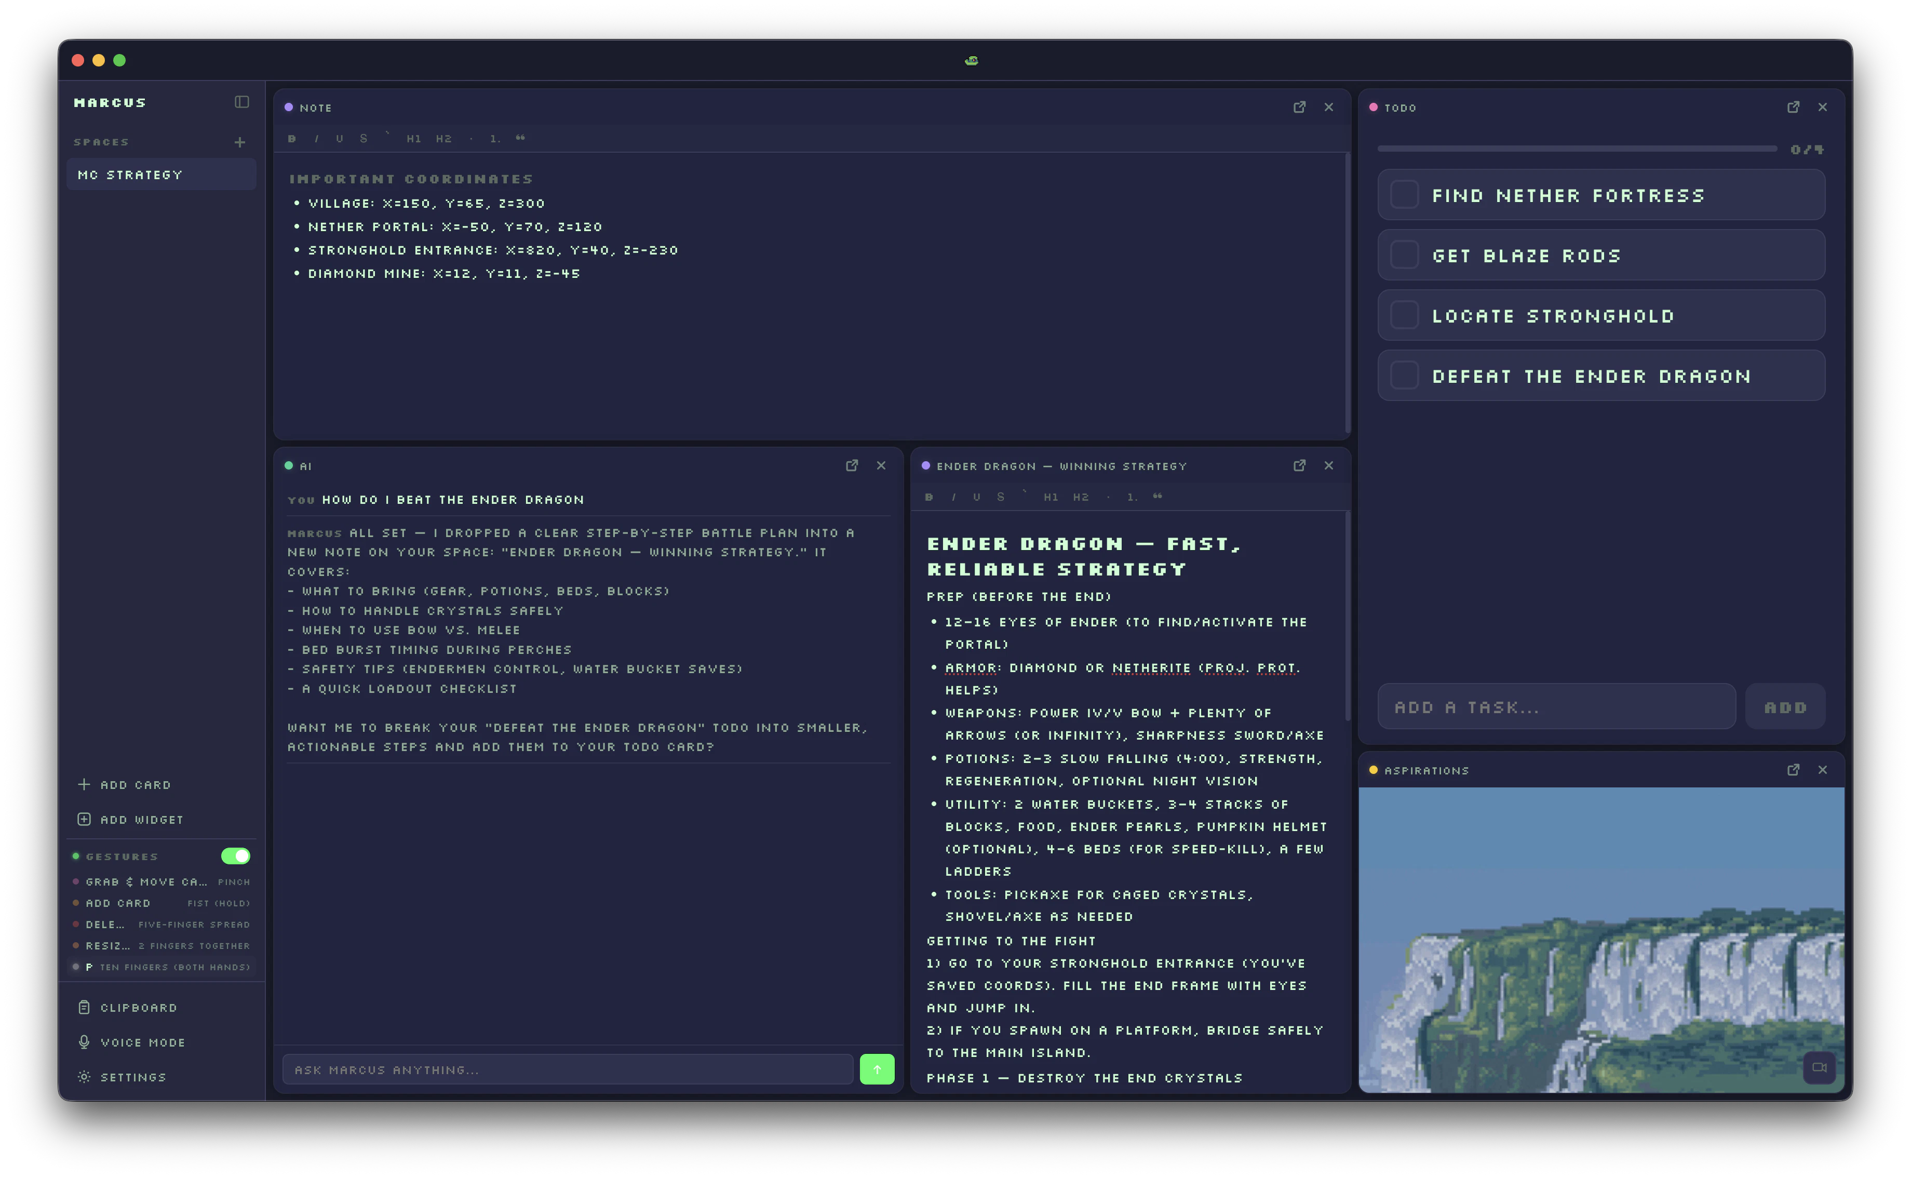The image size is (1911, 1178).
Task: Apply underline in the Ender Dragon strategy toolbar
Action: tap(976, 497)
